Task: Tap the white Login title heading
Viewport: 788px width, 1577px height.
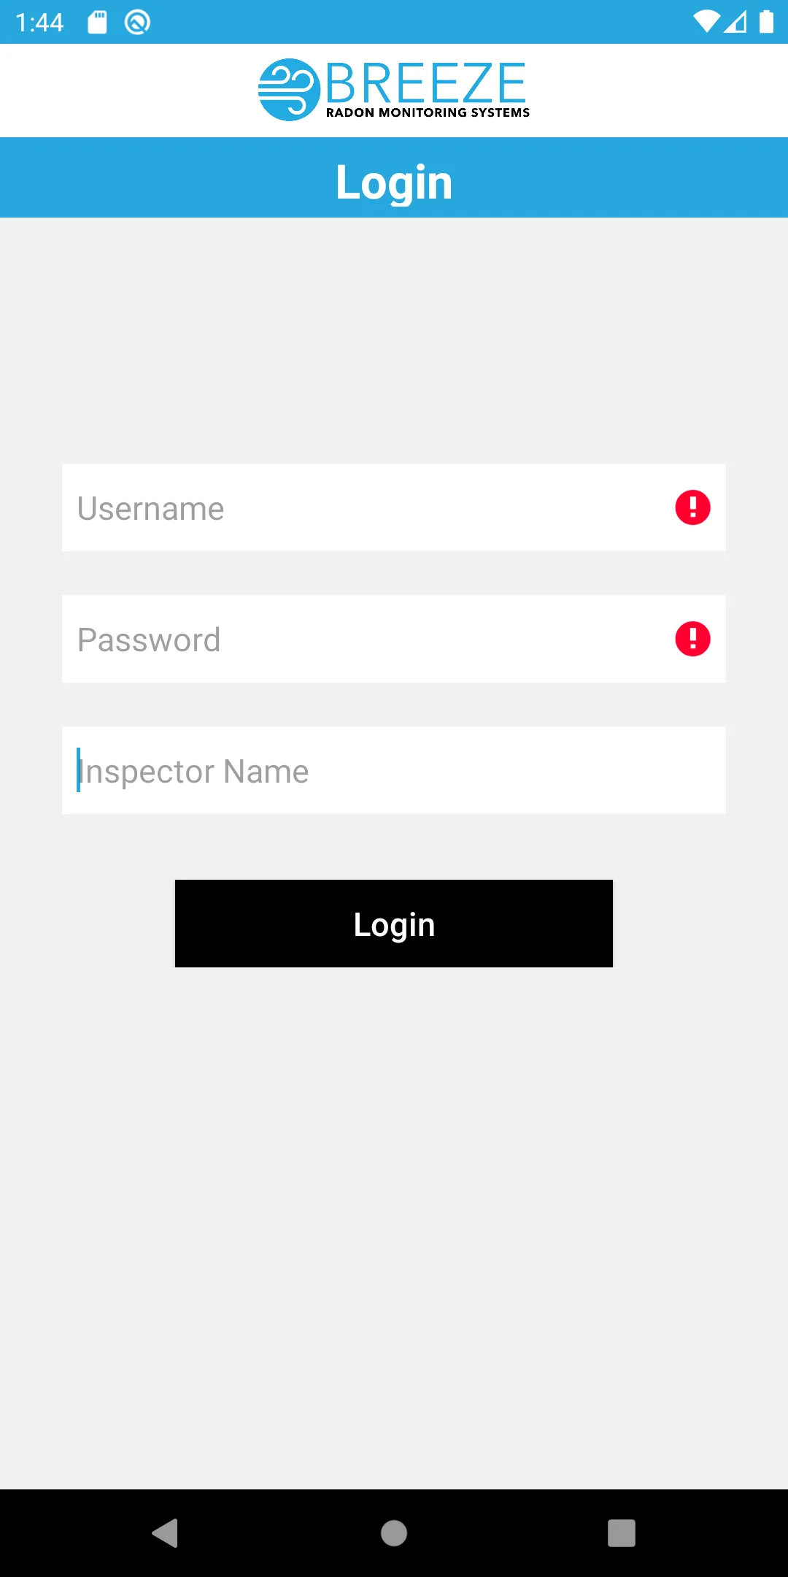Action: (x=394, y=181)
